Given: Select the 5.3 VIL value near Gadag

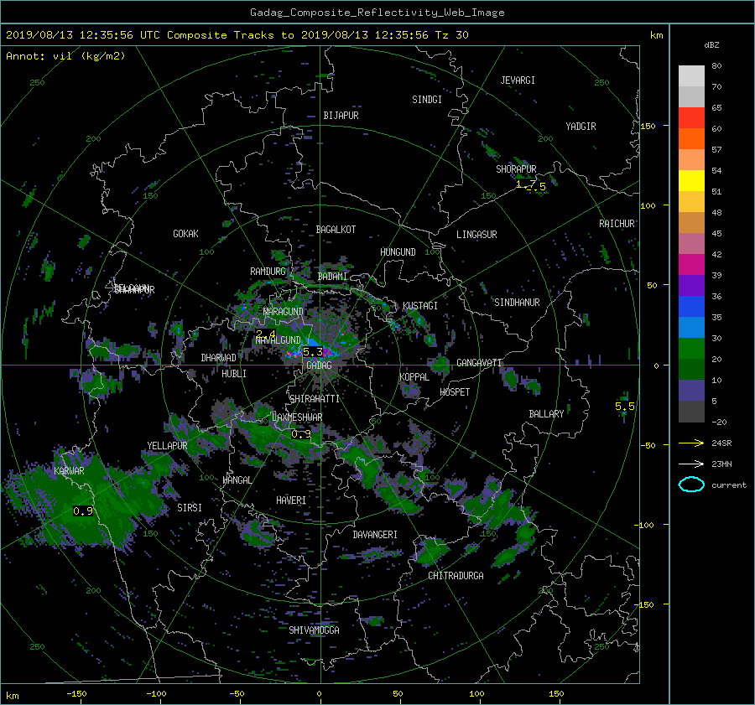Looking at the screenshot, I should [313, 352].
